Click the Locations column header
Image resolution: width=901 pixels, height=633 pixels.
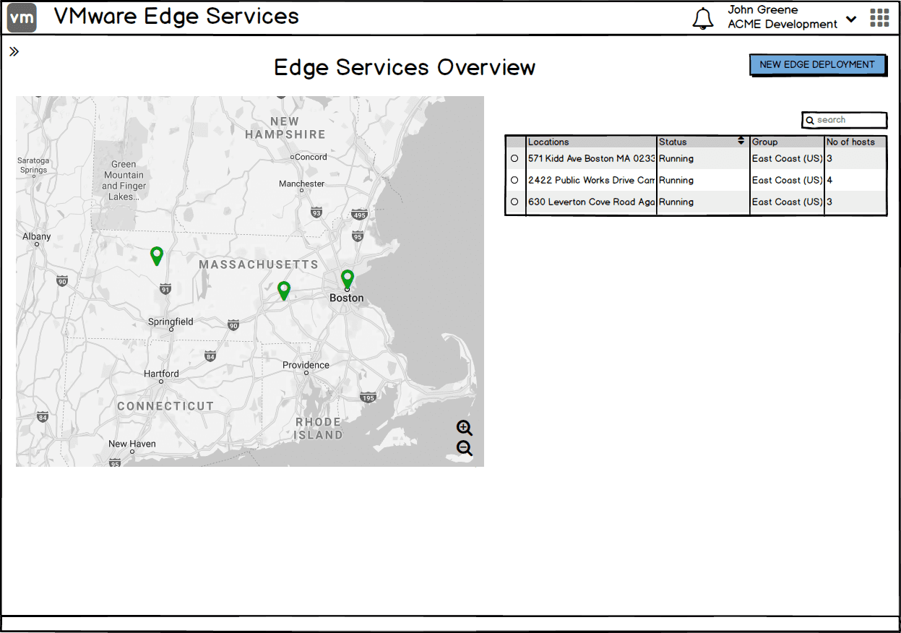pyautogui.click(x=591, y=142)
